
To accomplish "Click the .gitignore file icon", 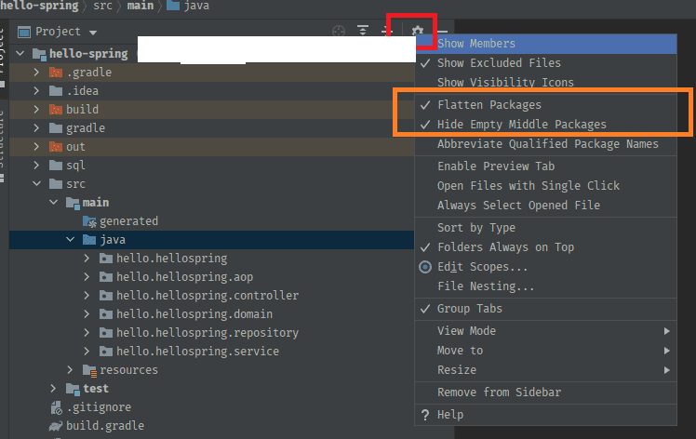I will tap(56, 407).
